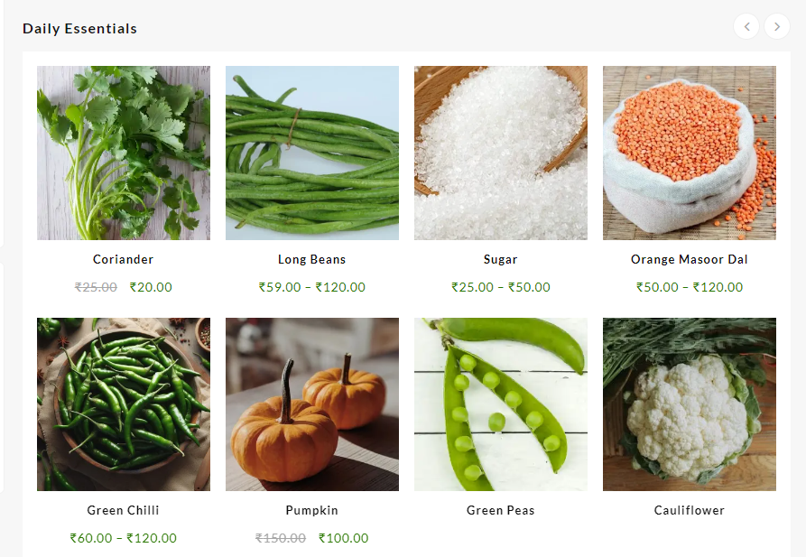Click the Pumpkin sale price ₹100.00
Viewport: 806px width, 557px height.
(343, 538)
